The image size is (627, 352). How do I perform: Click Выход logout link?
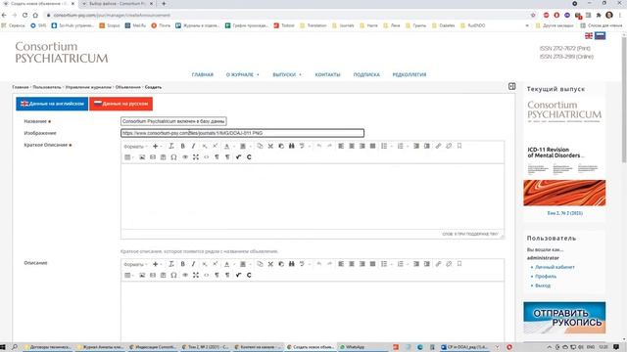543,286
